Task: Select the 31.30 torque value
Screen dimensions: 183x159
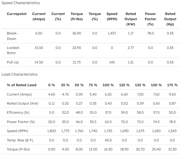Action: tap(172, 149)
